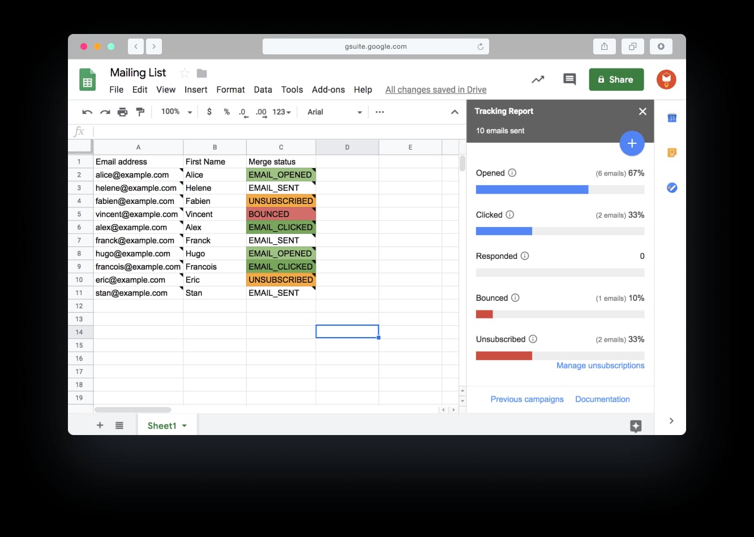This screenshot has height=537, width=754.
Task: Click the move-to-folder icon by title
Action: tap(202, 73)
